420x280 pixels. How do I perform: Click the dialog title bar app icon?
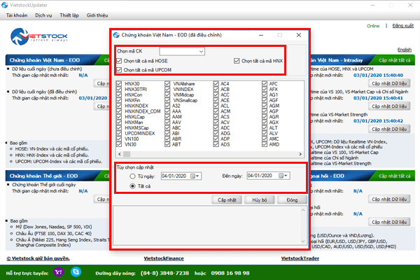click(x=116, y=35)
